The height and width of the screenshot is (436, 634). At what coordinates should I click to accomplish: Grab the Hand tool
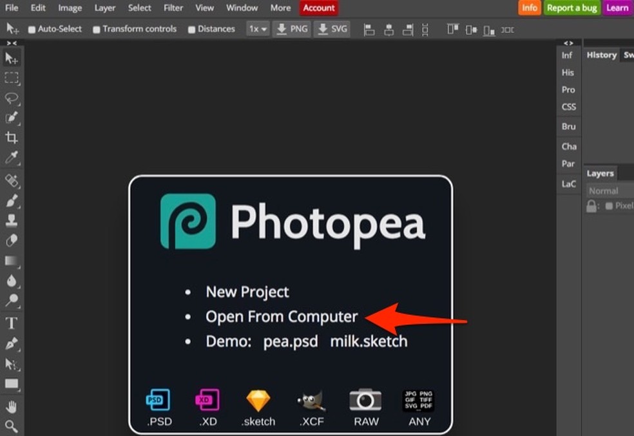pyautogui.click(x=11, y=406)
